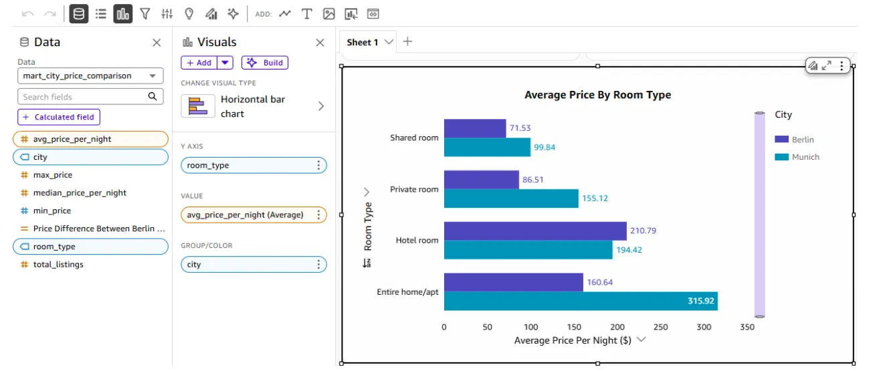Viewport: 883px width, 371px height.
Task: Open avg_price_per_night (Average) field options dots
Action: pos(318,215)
